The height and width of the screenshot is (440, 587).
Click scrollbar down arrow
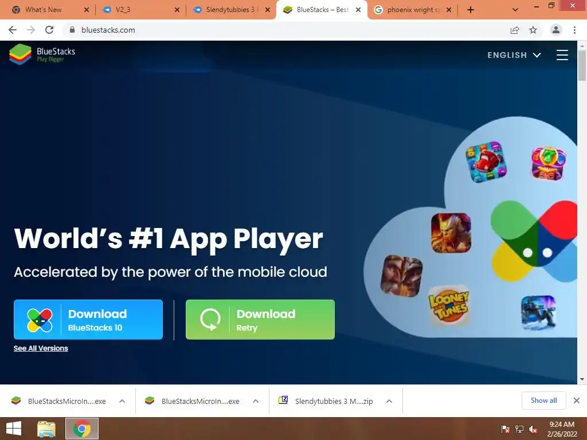click(x=582, y=379)
